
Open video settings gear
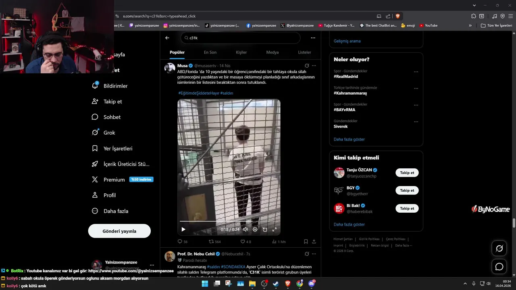pyautogui.click(x=255, y=229)
